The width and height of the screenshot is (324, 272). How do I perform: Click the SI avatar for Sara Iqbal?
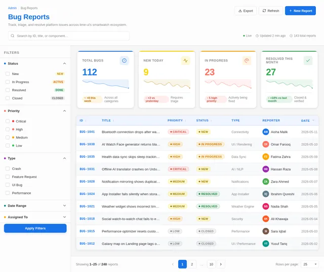(266, 231)
